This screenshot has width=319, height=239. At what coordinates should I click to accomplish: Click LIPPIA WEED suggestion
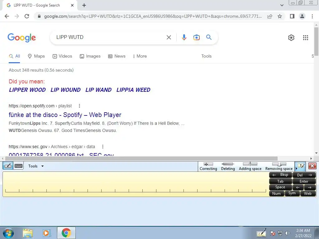133,90
